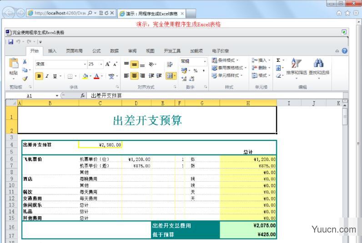The image size is (362, 243).
Task: Click the browser refresh button in address bar
Action: click(106, 13)
